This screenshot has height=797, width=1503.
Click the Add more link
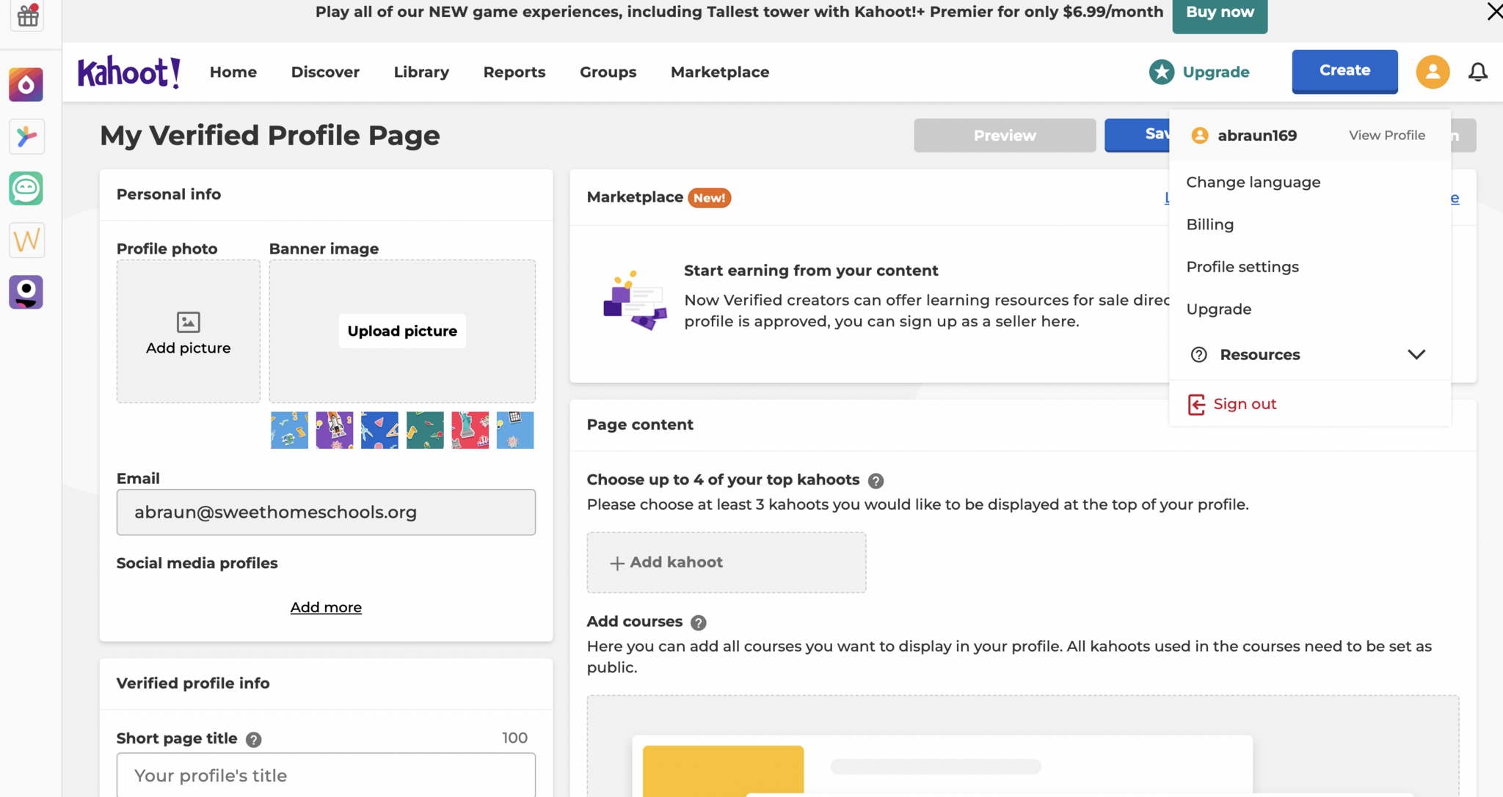click(326, 607)
